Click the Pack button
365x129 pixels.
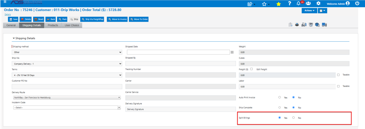click(63, 19)
